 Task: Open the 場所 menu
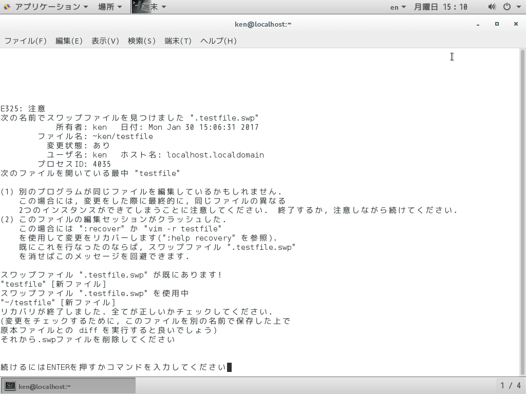coord(107,7)
